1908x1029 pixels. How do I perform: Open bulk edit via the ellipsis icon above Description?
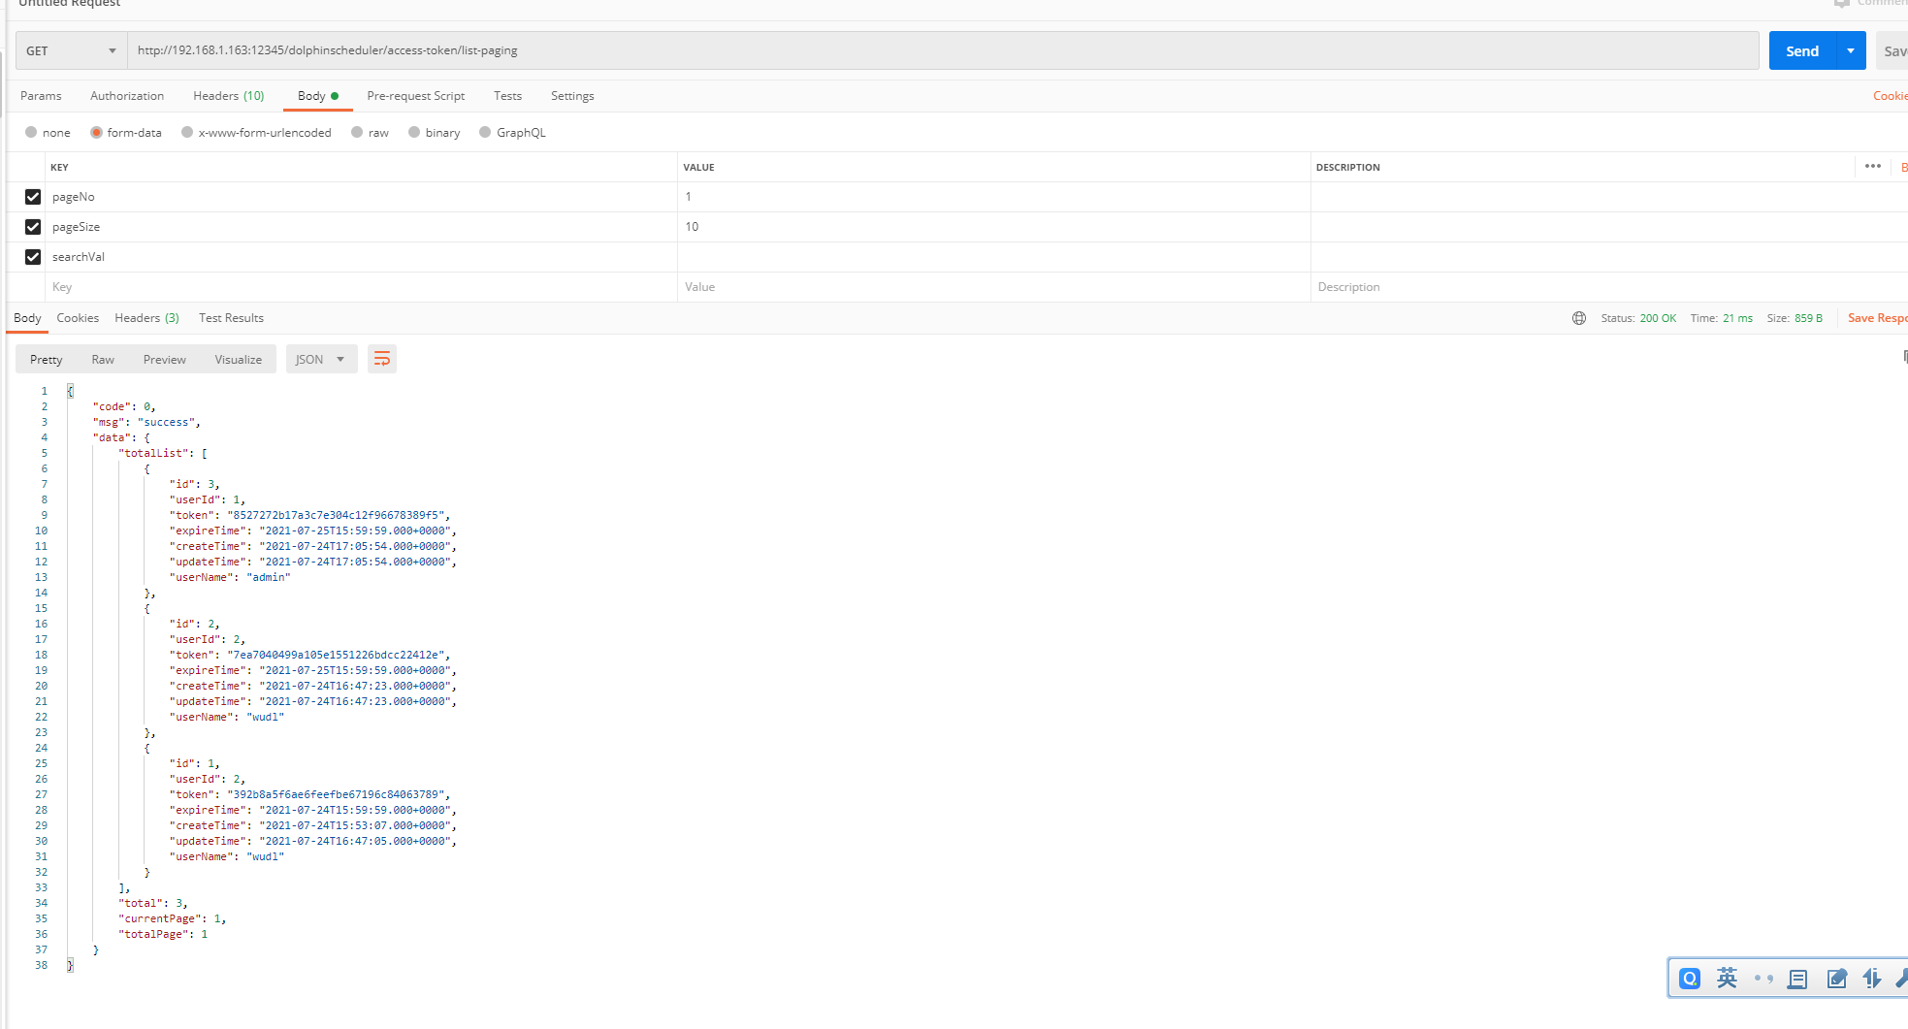click(x=1872, y=167)
